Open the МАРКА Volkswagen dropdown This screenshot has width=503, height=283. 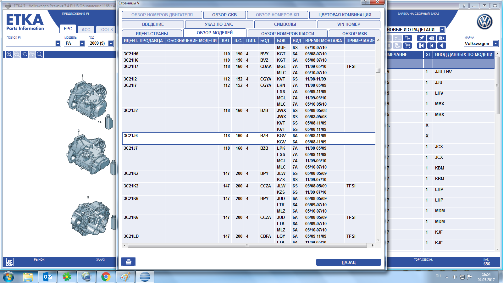pyautogui.click(x=495, y=43)
